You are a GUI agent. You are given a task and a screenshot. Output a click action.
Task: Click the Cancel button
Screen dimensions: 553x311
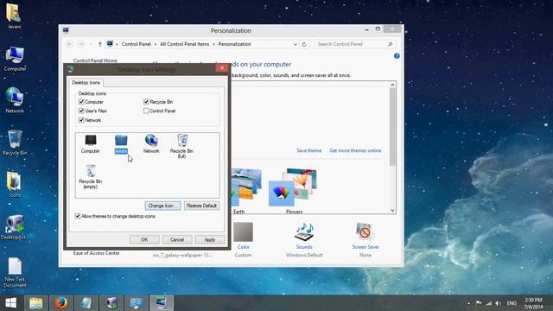(177, 239)
